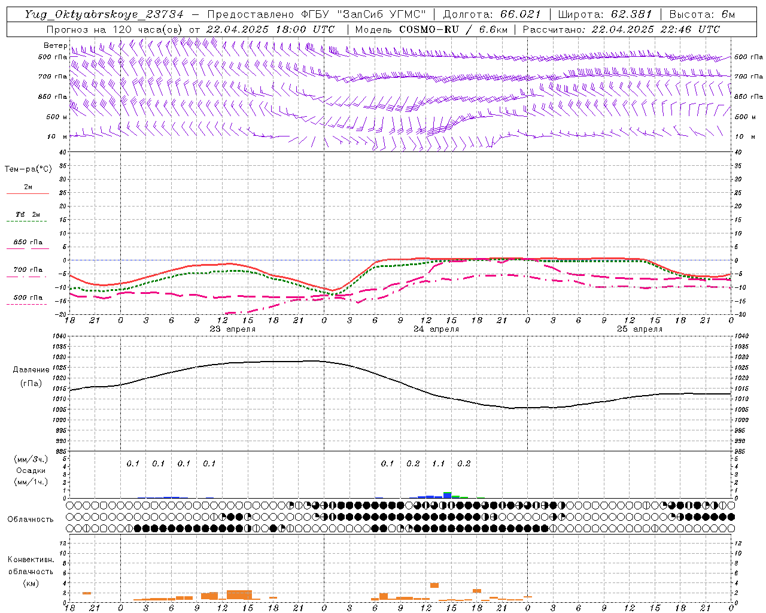The width and height of the screenshot is (766, 613).
Task: Click the forecast start 22.04.2025 18:00 UTC
Action: tap(270, 29)
